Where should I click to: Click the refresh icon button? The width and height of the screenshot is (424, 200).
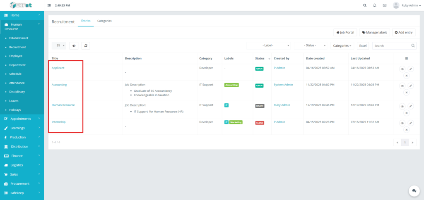pyautogui.click(x=86, y=46)
